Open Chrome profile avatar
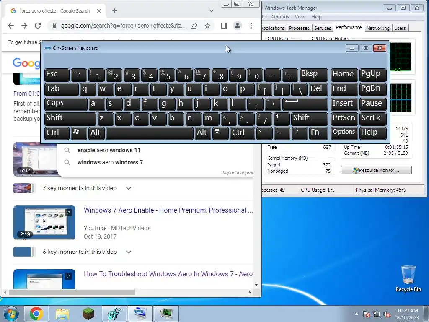 pyautogui.click(x=238, y=26)
